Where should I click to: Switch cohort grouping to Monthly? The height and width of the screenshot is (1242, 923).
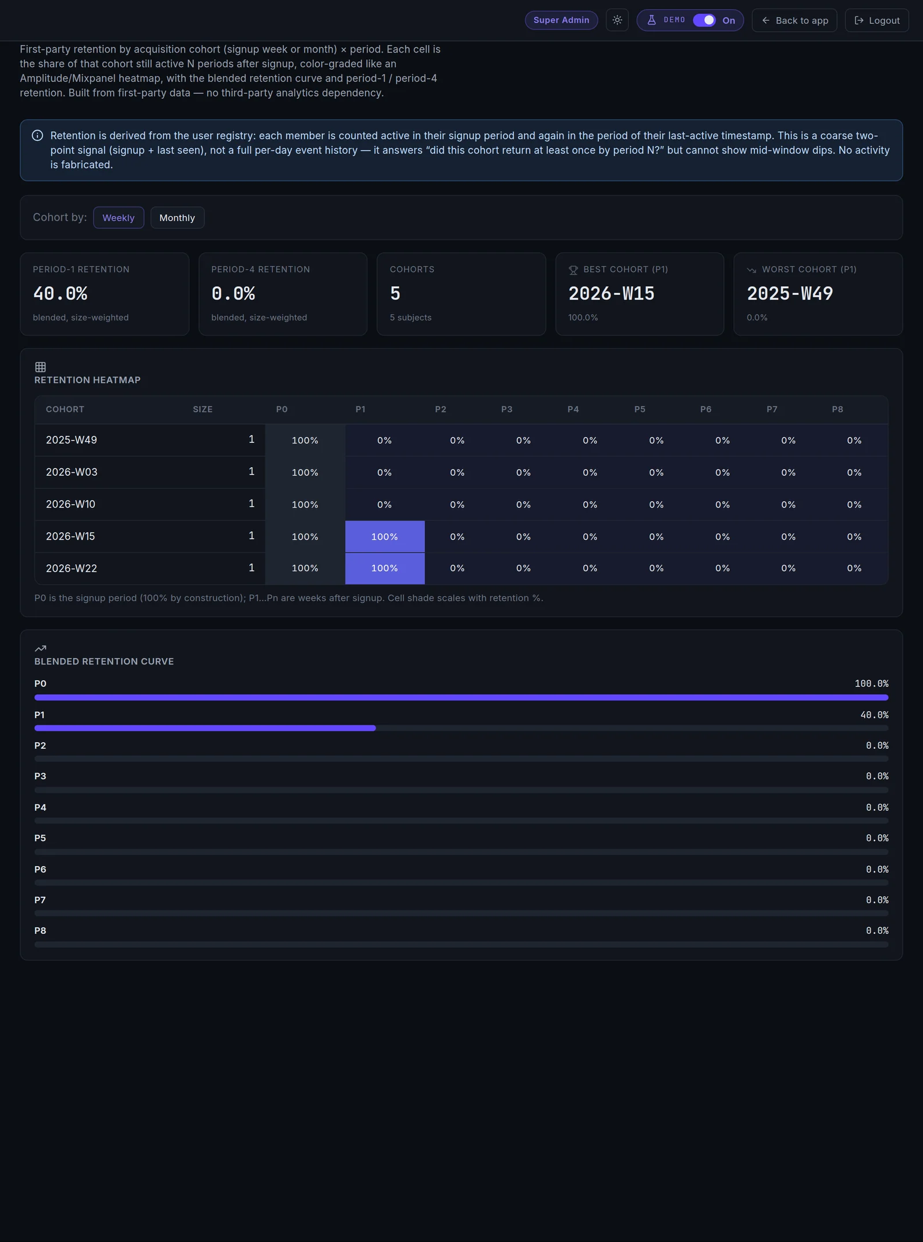177,218
